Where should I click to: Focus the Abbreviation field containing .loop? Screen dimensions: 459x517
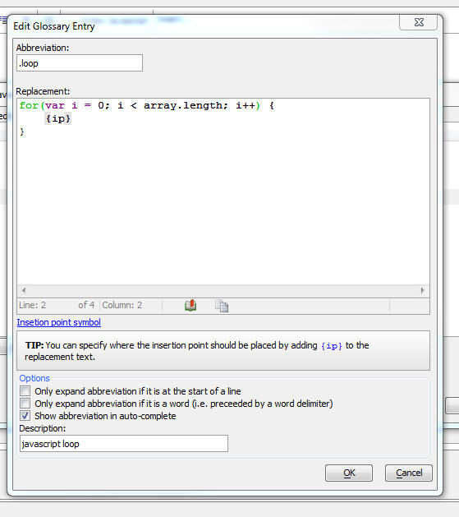coord(80,63)
